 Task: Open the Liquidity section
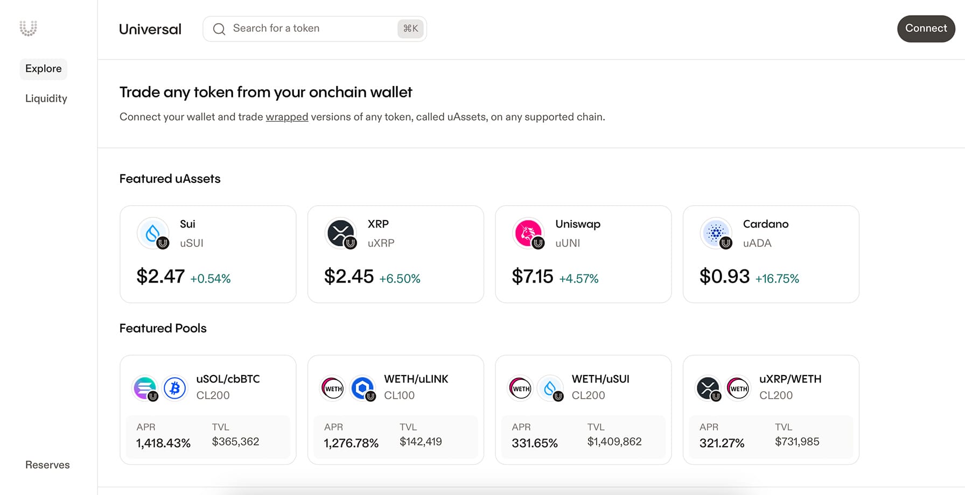coord(46,98)
